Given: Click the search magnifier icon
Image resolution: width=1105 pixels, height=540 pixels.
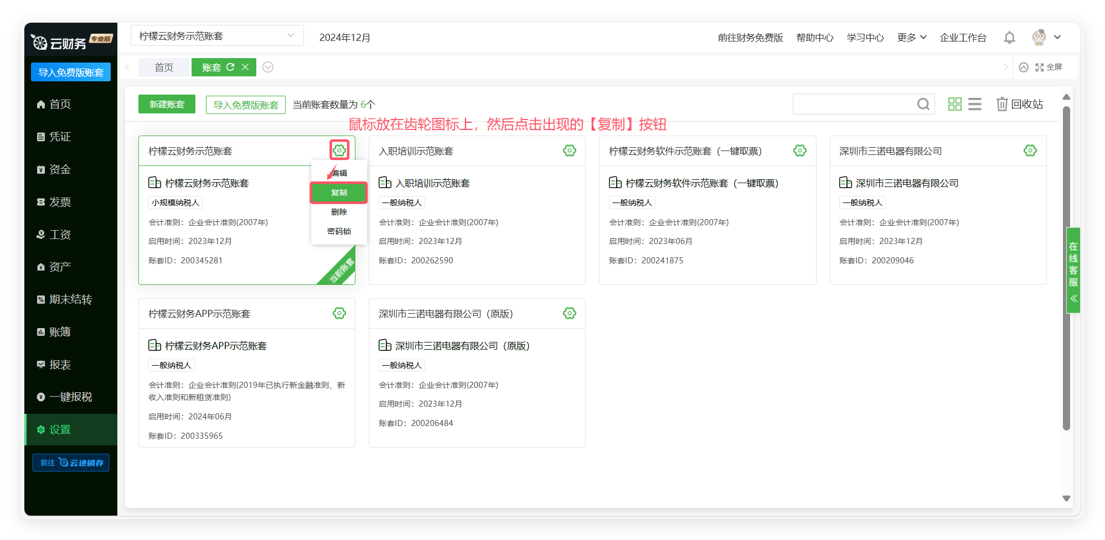Looking at the screenshot, I should (923, 104).
